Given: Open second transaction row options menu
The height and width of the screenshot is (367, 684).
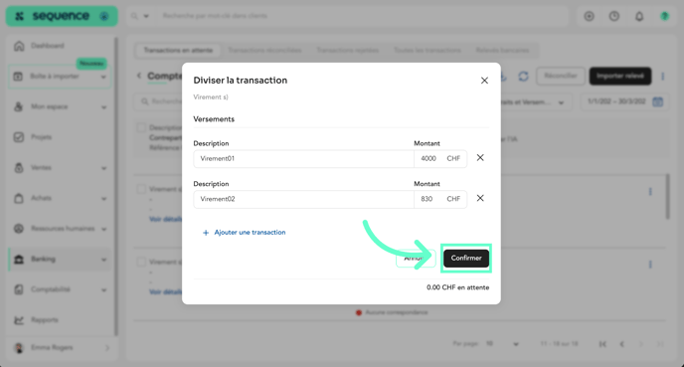Looking at the screenshot, I should (x=650, y=265).
